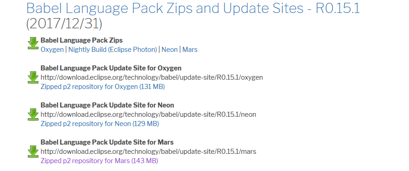Click the Update Site for Mars bold title
The height and width of the screenshot is (171, 409).
[x=107, y=142]
